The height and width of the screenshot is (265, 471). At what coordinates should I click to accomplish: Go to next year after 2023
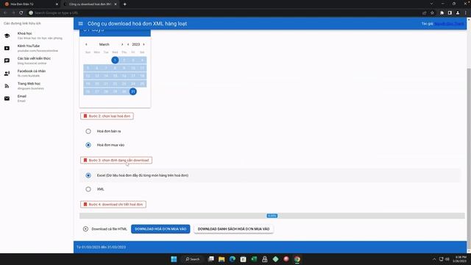coord(144,44)
